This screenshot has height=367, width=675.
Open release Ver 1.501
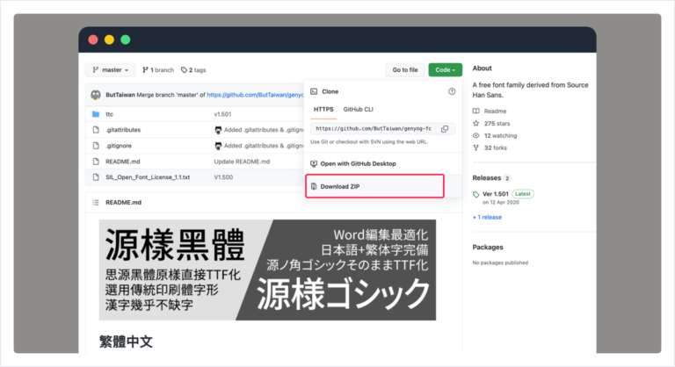pos(496,194)
